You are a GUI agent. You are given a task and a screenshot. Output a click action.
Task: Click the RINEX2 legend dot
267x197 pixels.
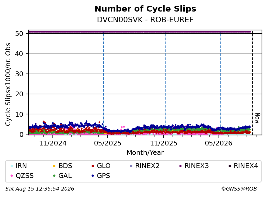(x=131, y=166)
